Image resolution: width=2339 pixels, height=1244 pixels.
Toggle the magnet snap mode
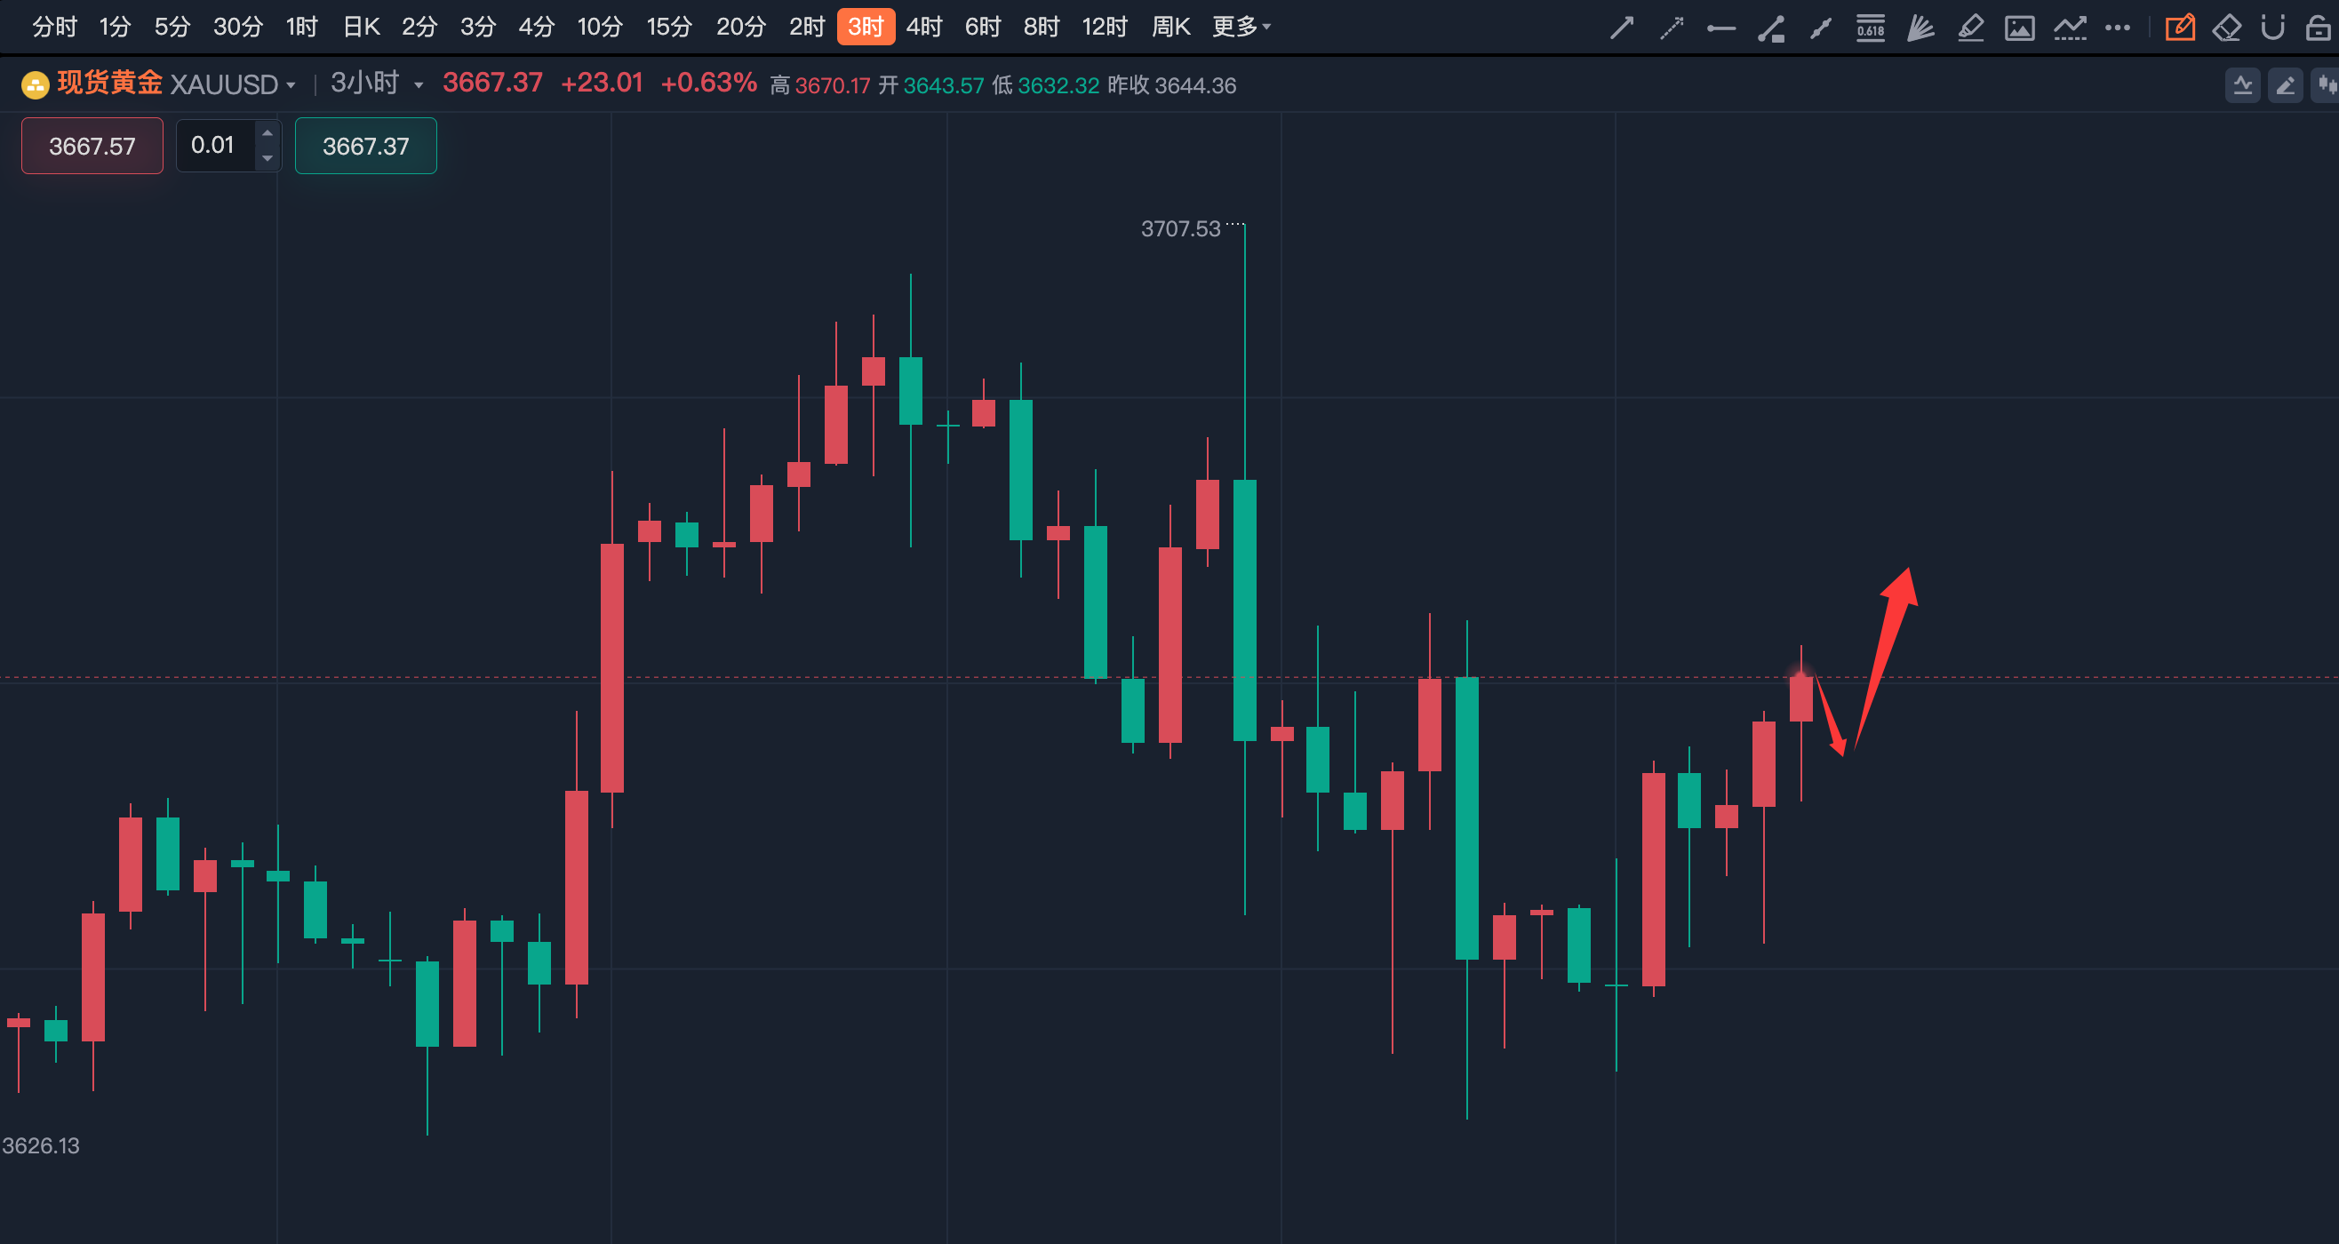(x=2272, y=28)
